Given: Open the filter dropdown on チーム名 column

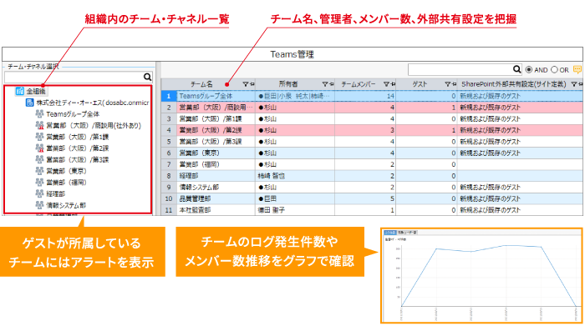Looking at the screenshot, I should (246, 84).
